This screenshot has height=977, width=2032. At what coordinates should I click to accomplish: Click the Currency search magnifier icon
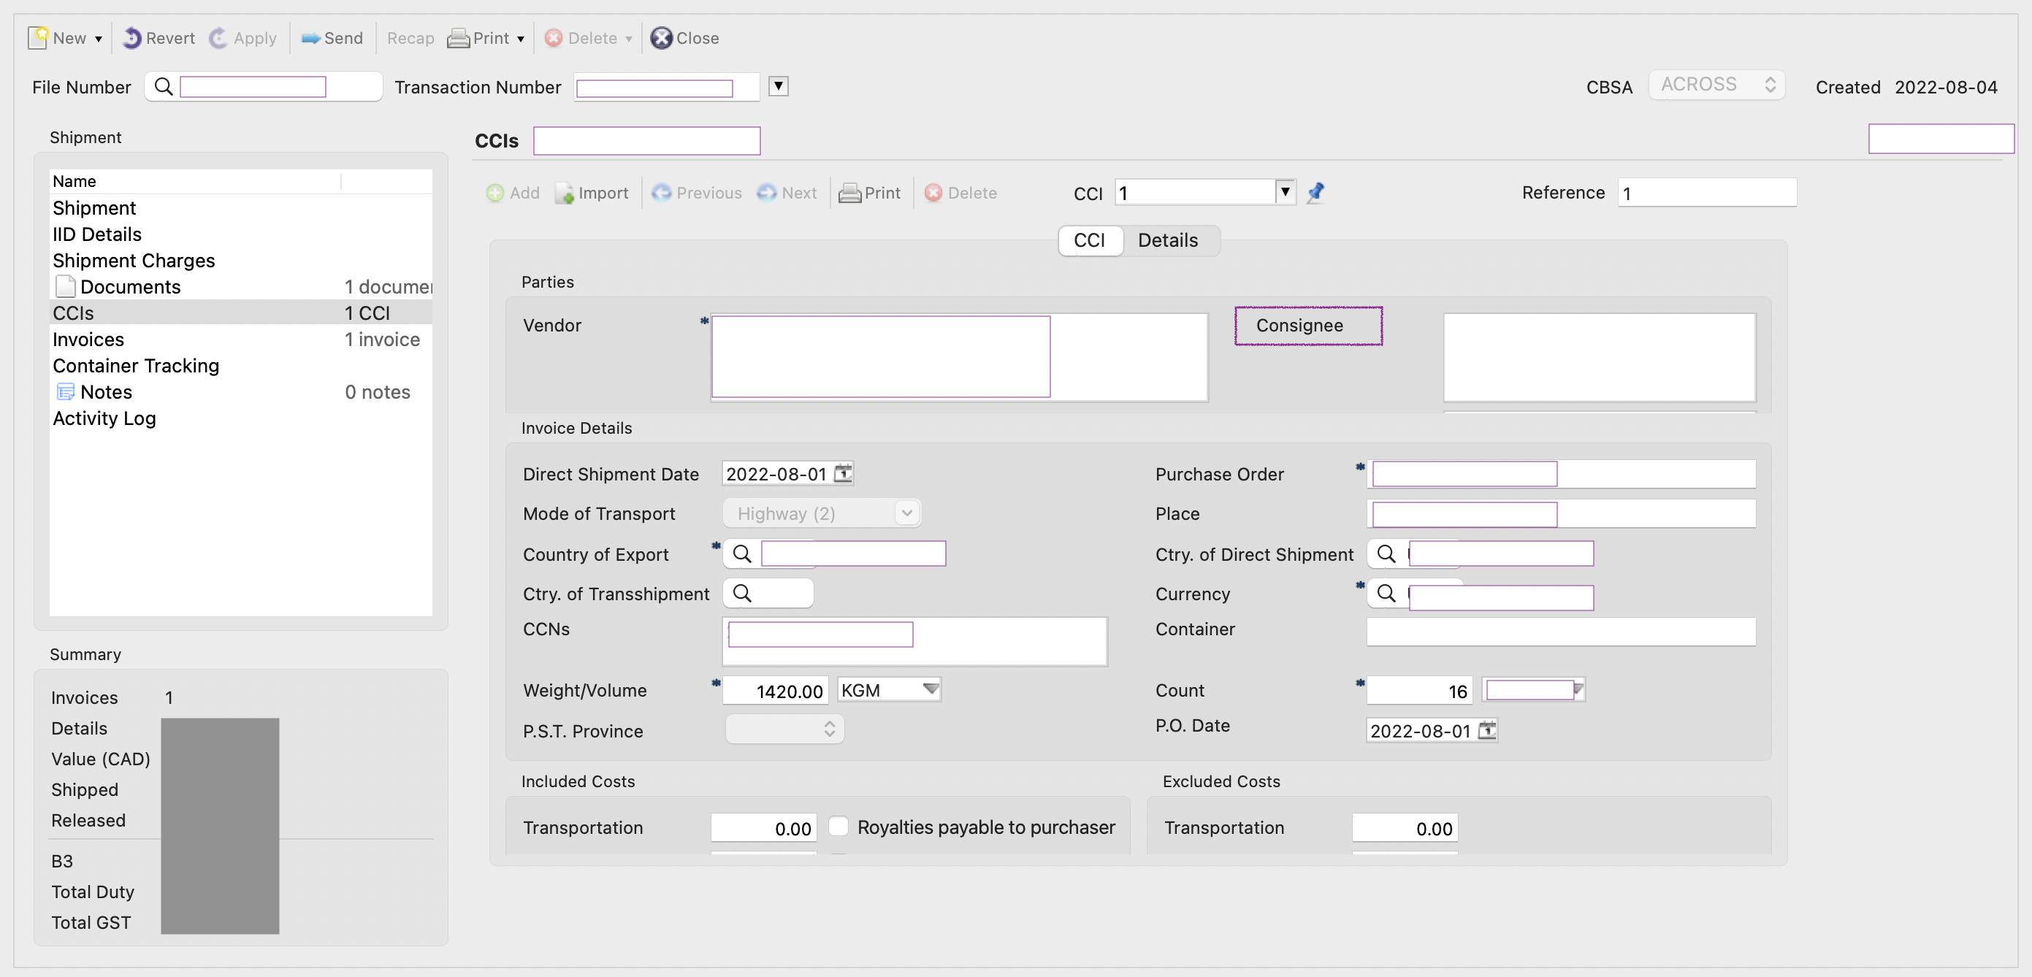(1386, 593)
